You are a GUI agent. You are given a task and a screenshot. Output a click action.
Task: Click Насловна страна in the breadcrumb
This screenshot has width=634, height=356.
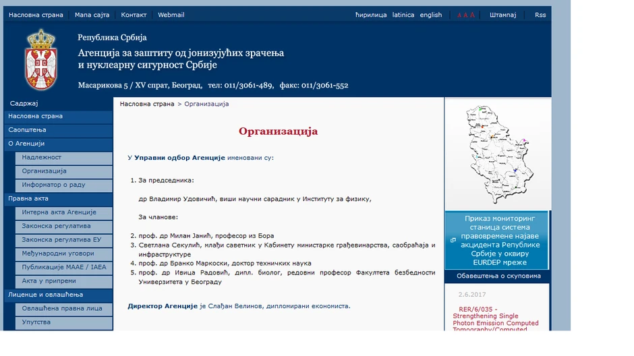click(146, 105)
